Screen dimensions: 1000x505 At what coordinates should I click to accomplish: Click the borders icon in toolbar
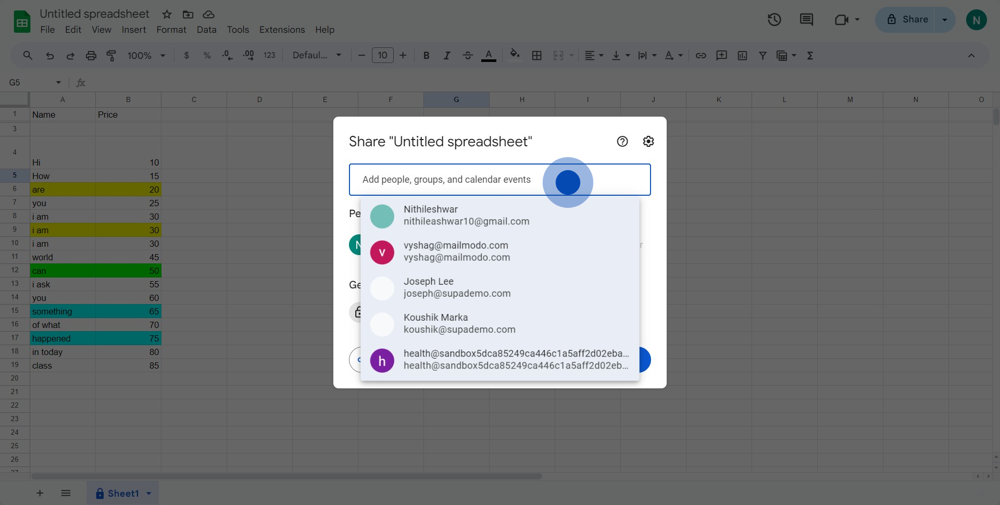(x=536, y=56)
